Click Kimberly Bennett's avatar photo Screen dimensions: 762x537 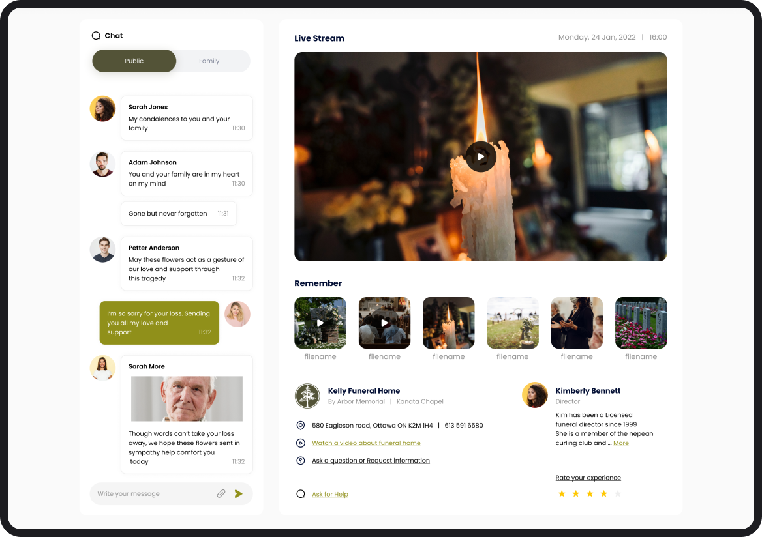pyautogui.click(x=534, y=395)
